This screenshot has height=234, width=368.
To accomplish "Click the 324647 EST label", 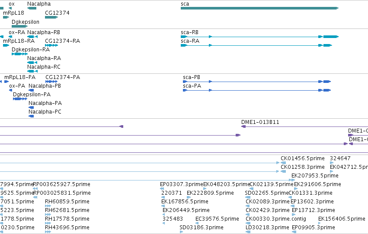I will [340, 158].
